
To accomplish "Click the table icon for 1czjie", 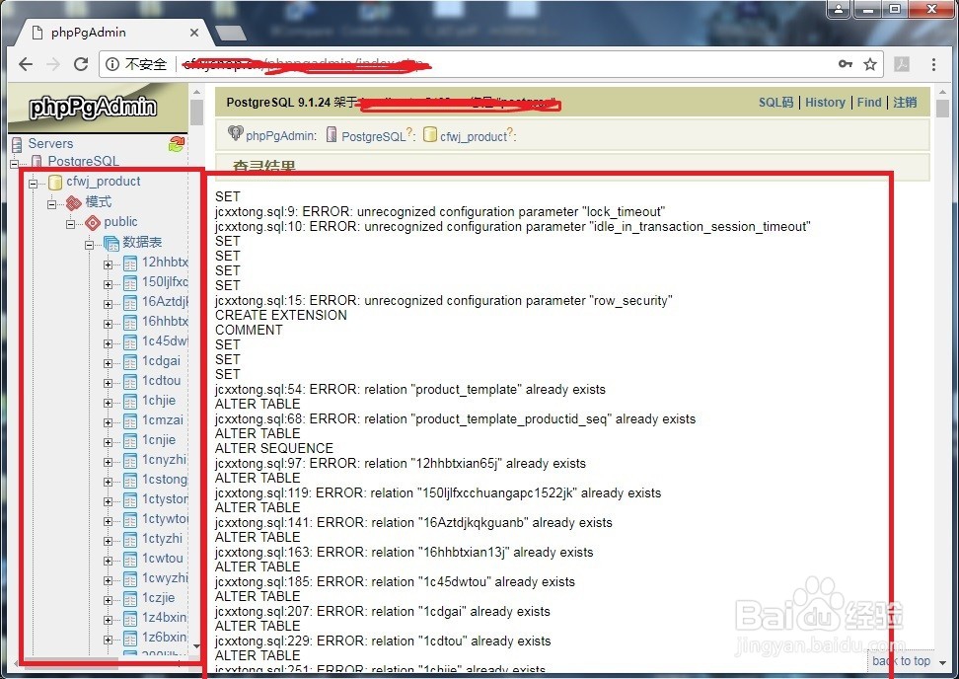I will pos(130,599).
